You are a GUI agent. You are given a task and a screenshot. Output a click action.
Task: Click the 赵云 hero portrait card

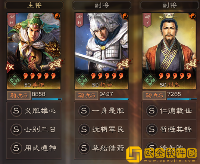tap(101, 51)
